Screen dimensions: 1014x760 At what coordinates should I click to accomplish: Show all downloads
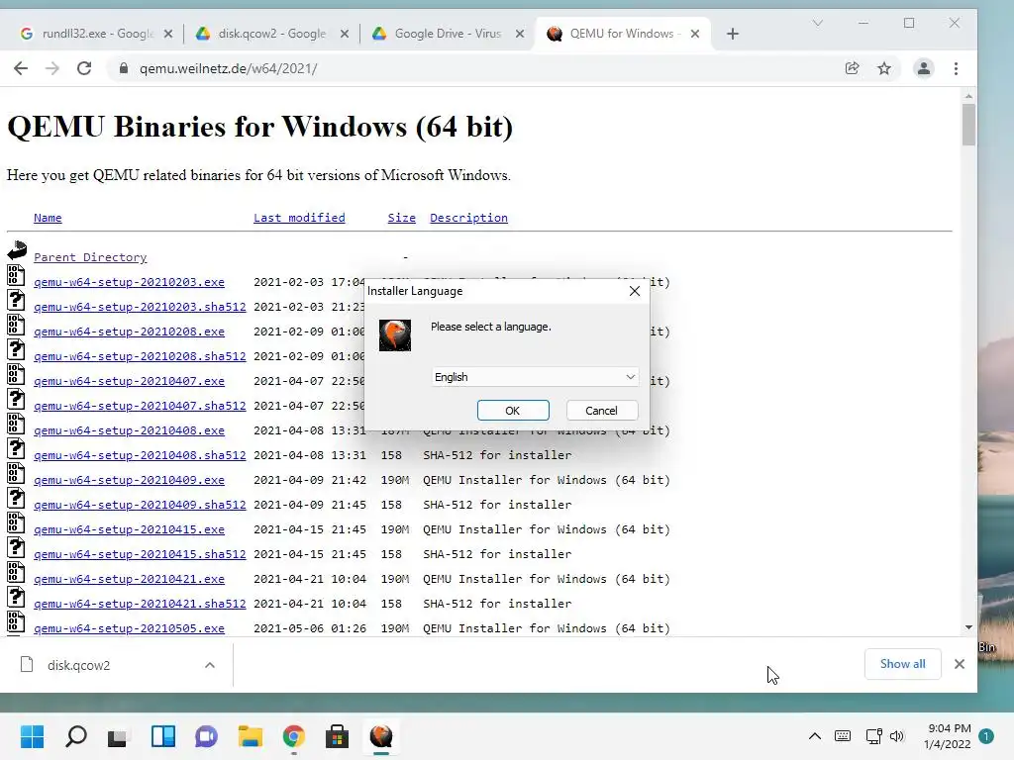click(903, 664)
